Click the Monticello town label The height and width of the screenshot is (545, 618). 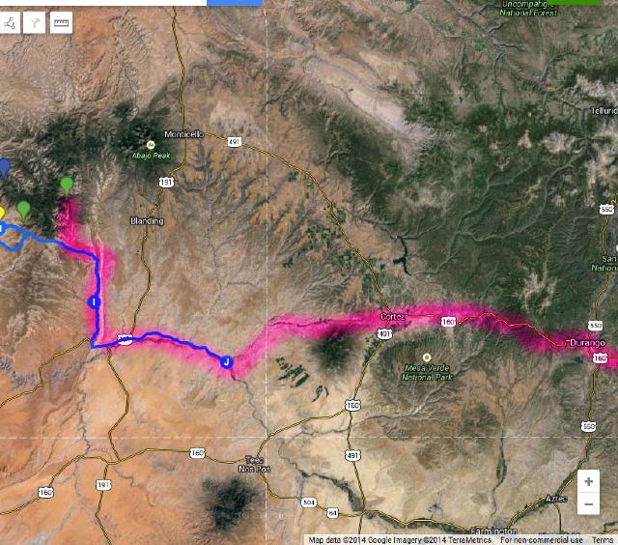[184, 134]
